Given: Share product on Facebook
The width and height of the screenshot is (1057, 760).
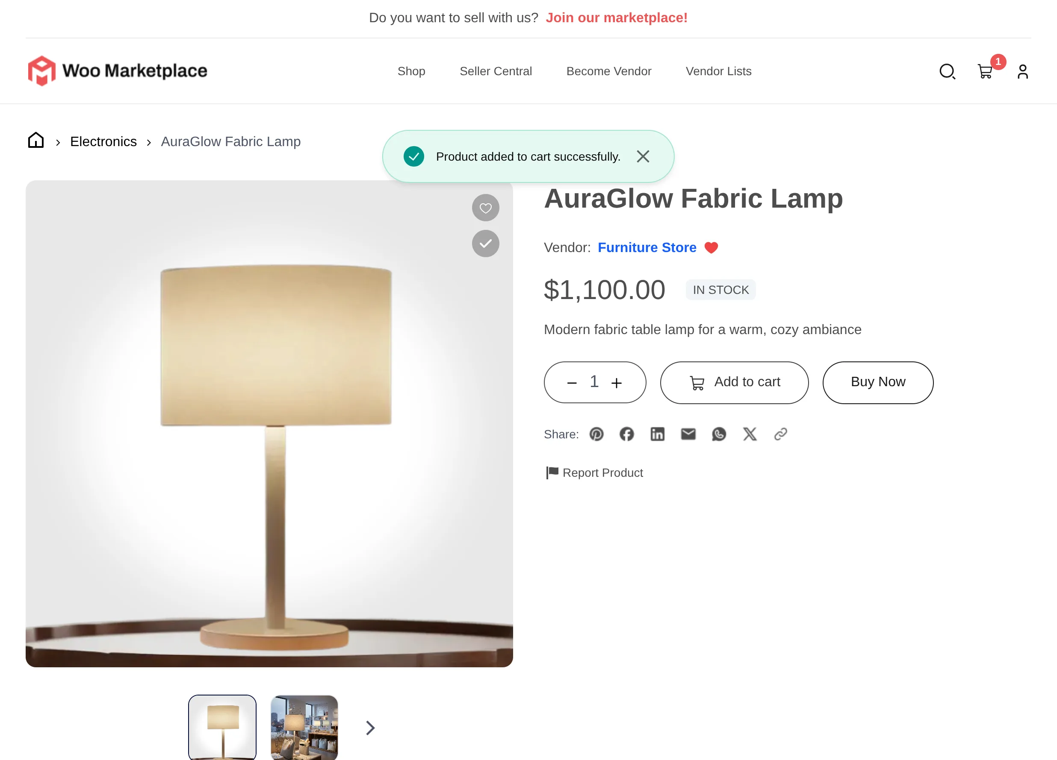Looking at the screenshot, I should pyautogui.click(x=627, y=434).
